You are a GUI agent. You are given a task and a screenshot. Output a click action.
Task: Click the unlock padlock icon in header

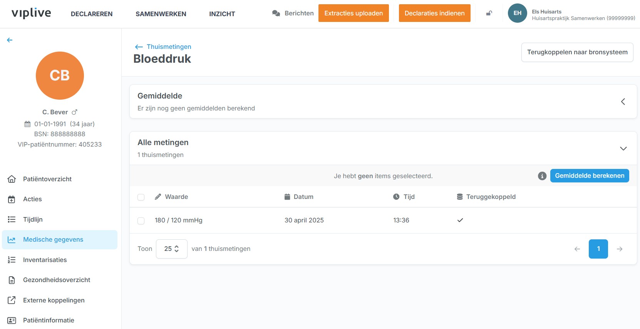click(489, 13)
